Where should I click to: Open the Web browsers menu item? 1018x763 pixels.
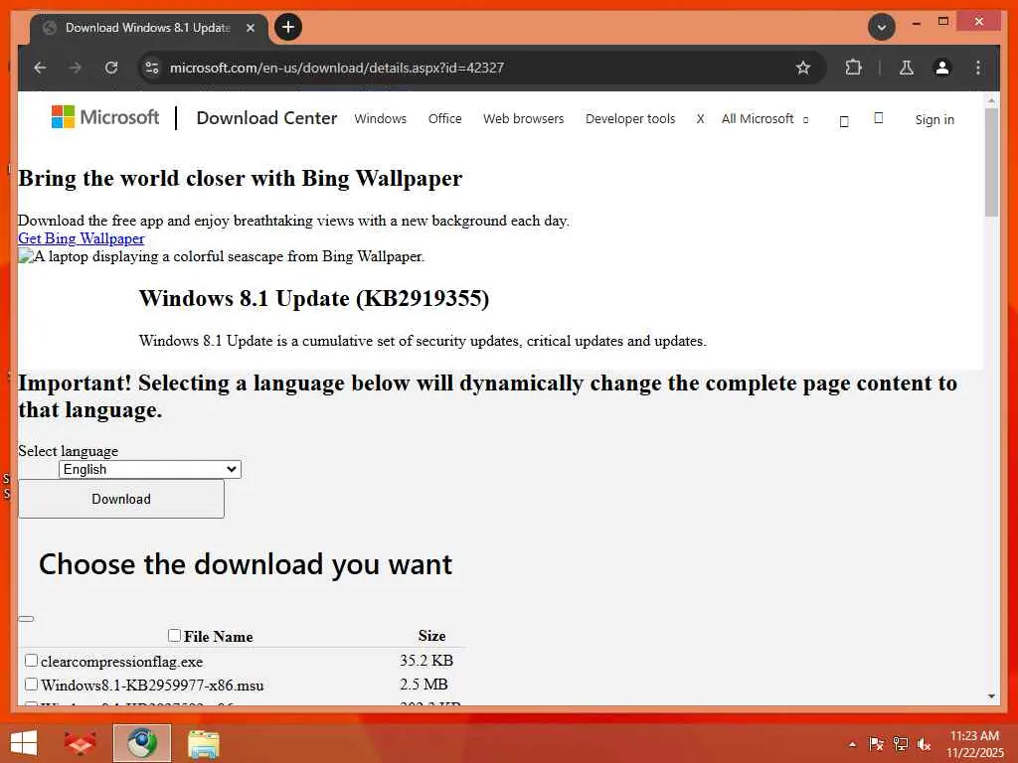point(523,119)
